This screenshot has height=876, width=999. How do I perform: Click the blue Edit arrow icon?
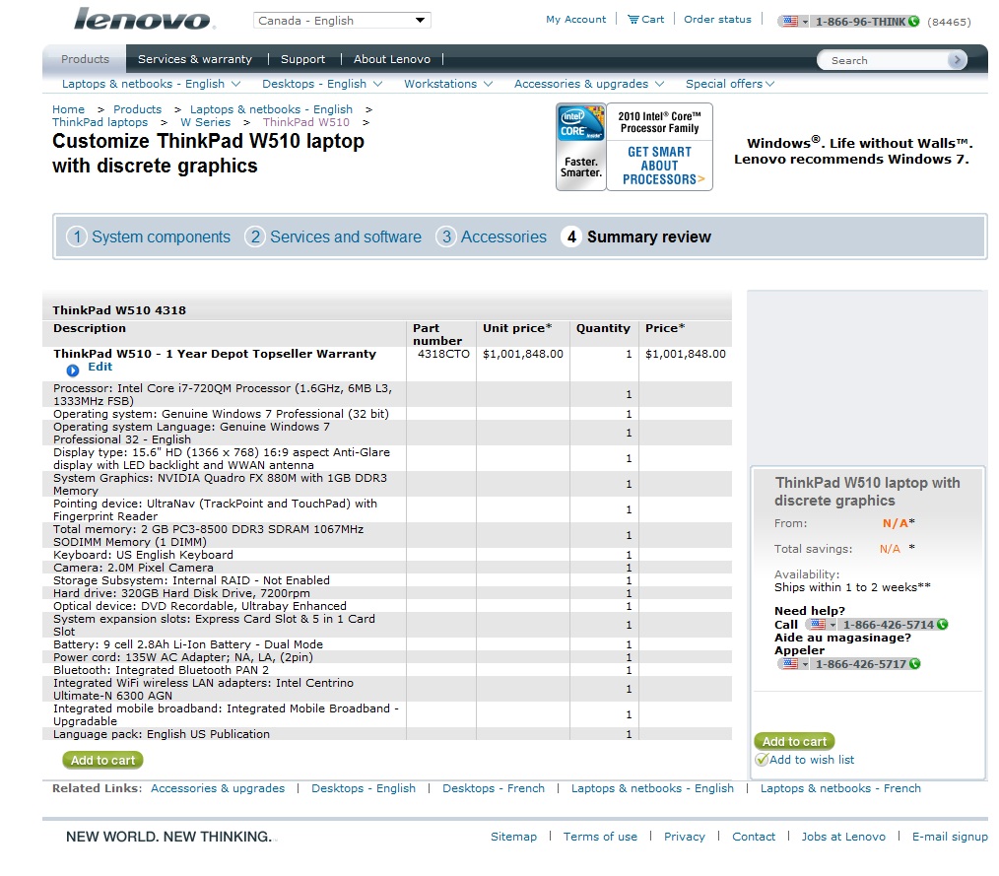tap(73, 371)
